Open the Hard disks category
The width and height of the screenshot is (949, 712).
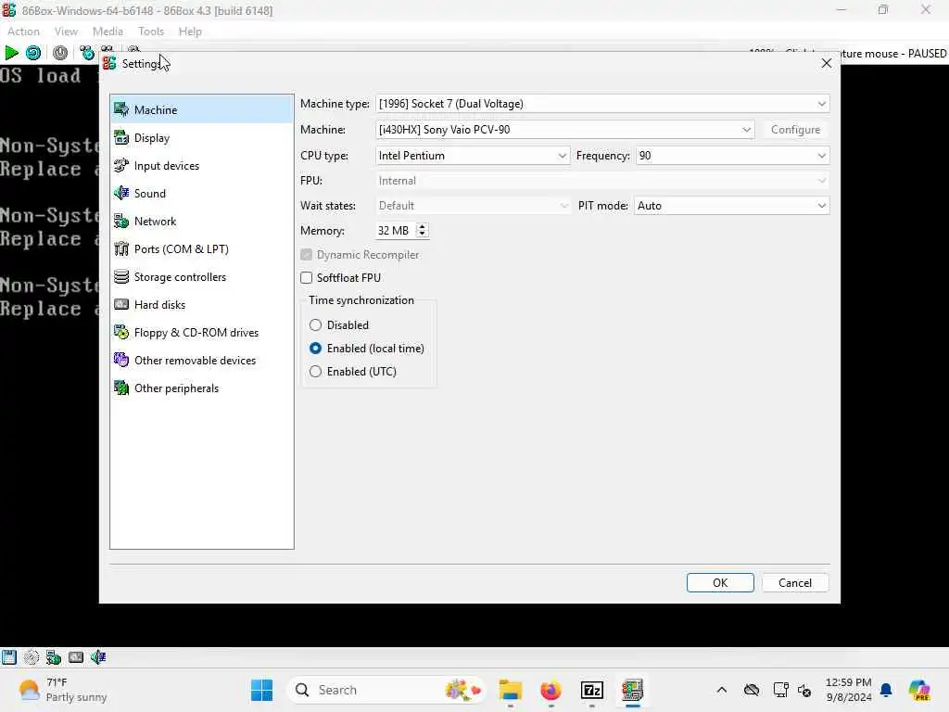point(201,304)
